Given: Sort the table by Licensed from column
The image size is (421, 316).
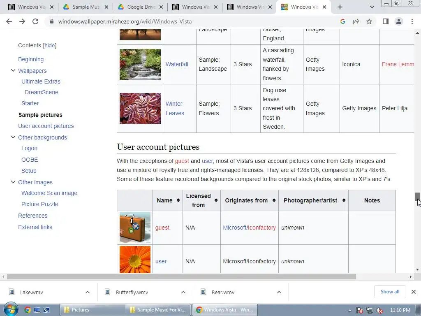Looking at the screenshot, I should coord(216,200).
